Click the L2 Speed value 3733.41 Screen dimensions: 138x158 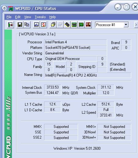[x=106, y=115]
